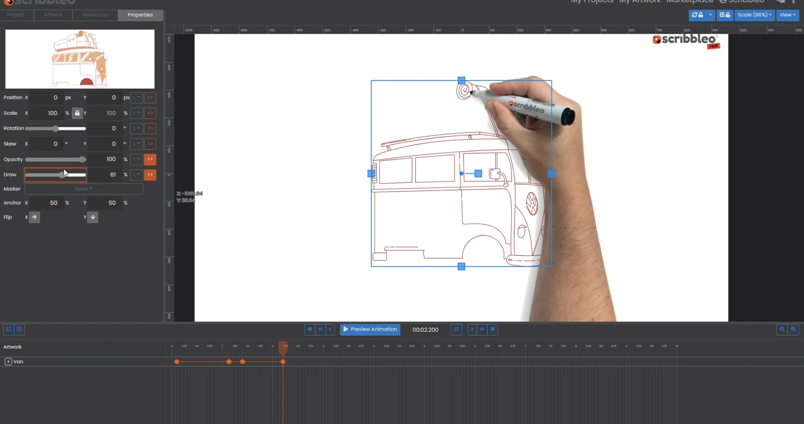The height and width of the screenshot is (424, 804).
Task: Select the timeline zoom in magnifier icon
Action: (794, 329)
